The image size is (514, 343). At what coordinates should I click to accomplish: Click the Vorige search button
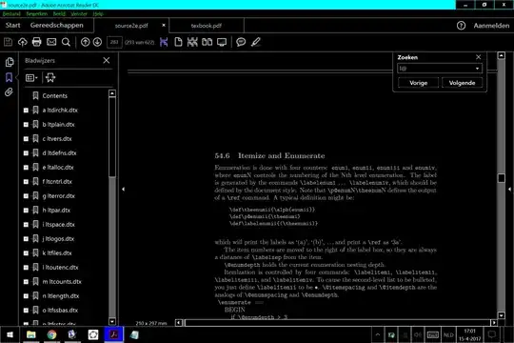pos(418,83)
